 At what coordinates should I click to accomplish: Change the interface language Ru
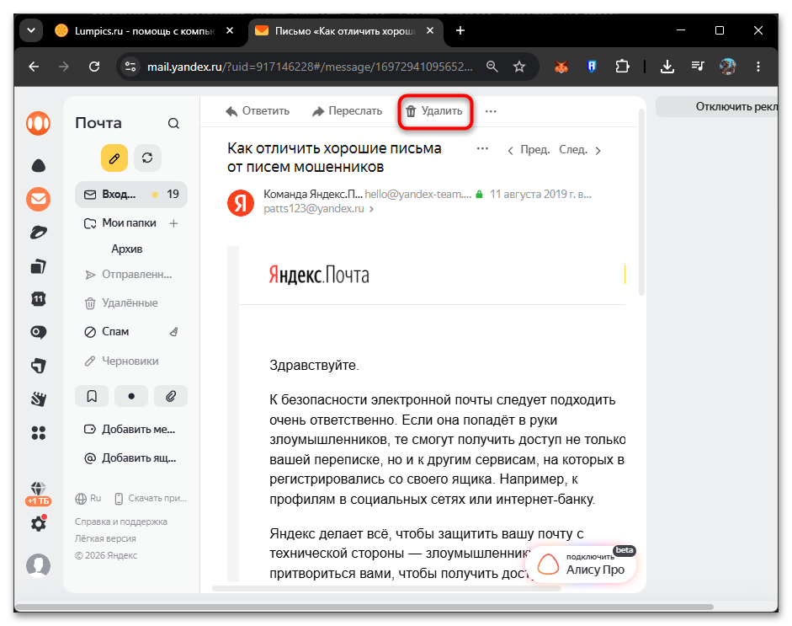click(x=88, y=499)
